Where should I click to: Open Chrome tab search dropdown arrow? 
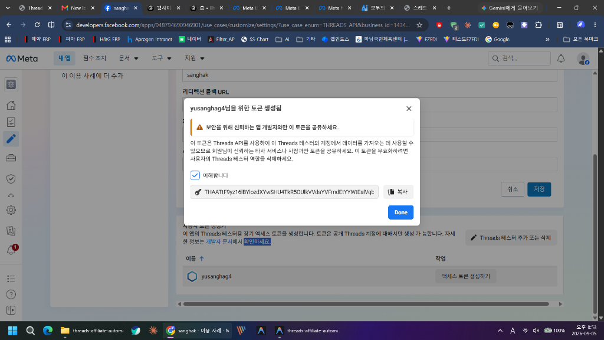tap(8, 8)
